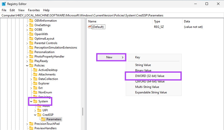Click the PhotoPropertyHandler folder icon

31,57
